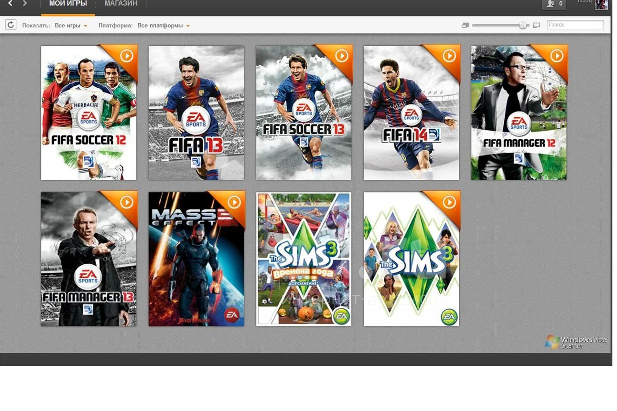Play The Sims 3 via its play badge

[x=450, y=202]
